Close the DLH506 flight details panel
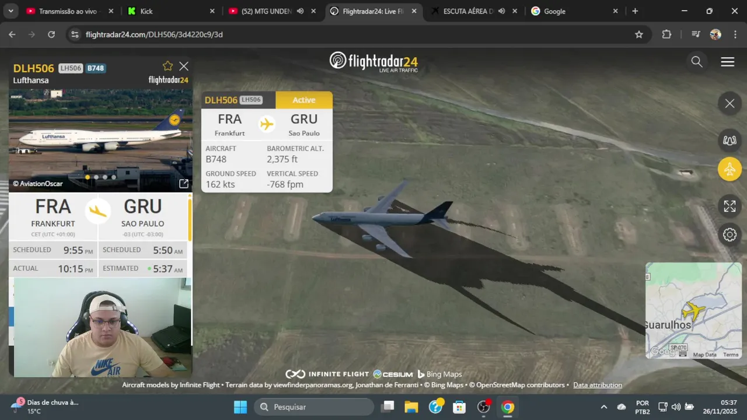The image size is (747, 420). point(184,66)
